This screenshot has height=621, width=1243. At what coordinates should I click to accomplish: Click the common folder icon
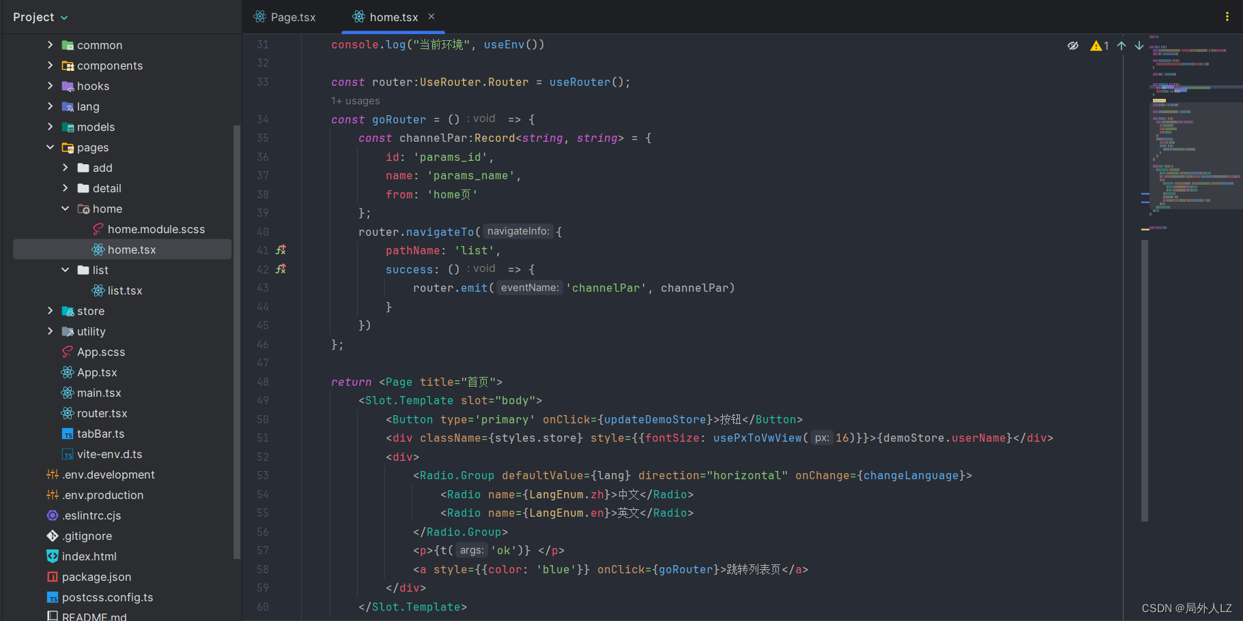(68, 45)
